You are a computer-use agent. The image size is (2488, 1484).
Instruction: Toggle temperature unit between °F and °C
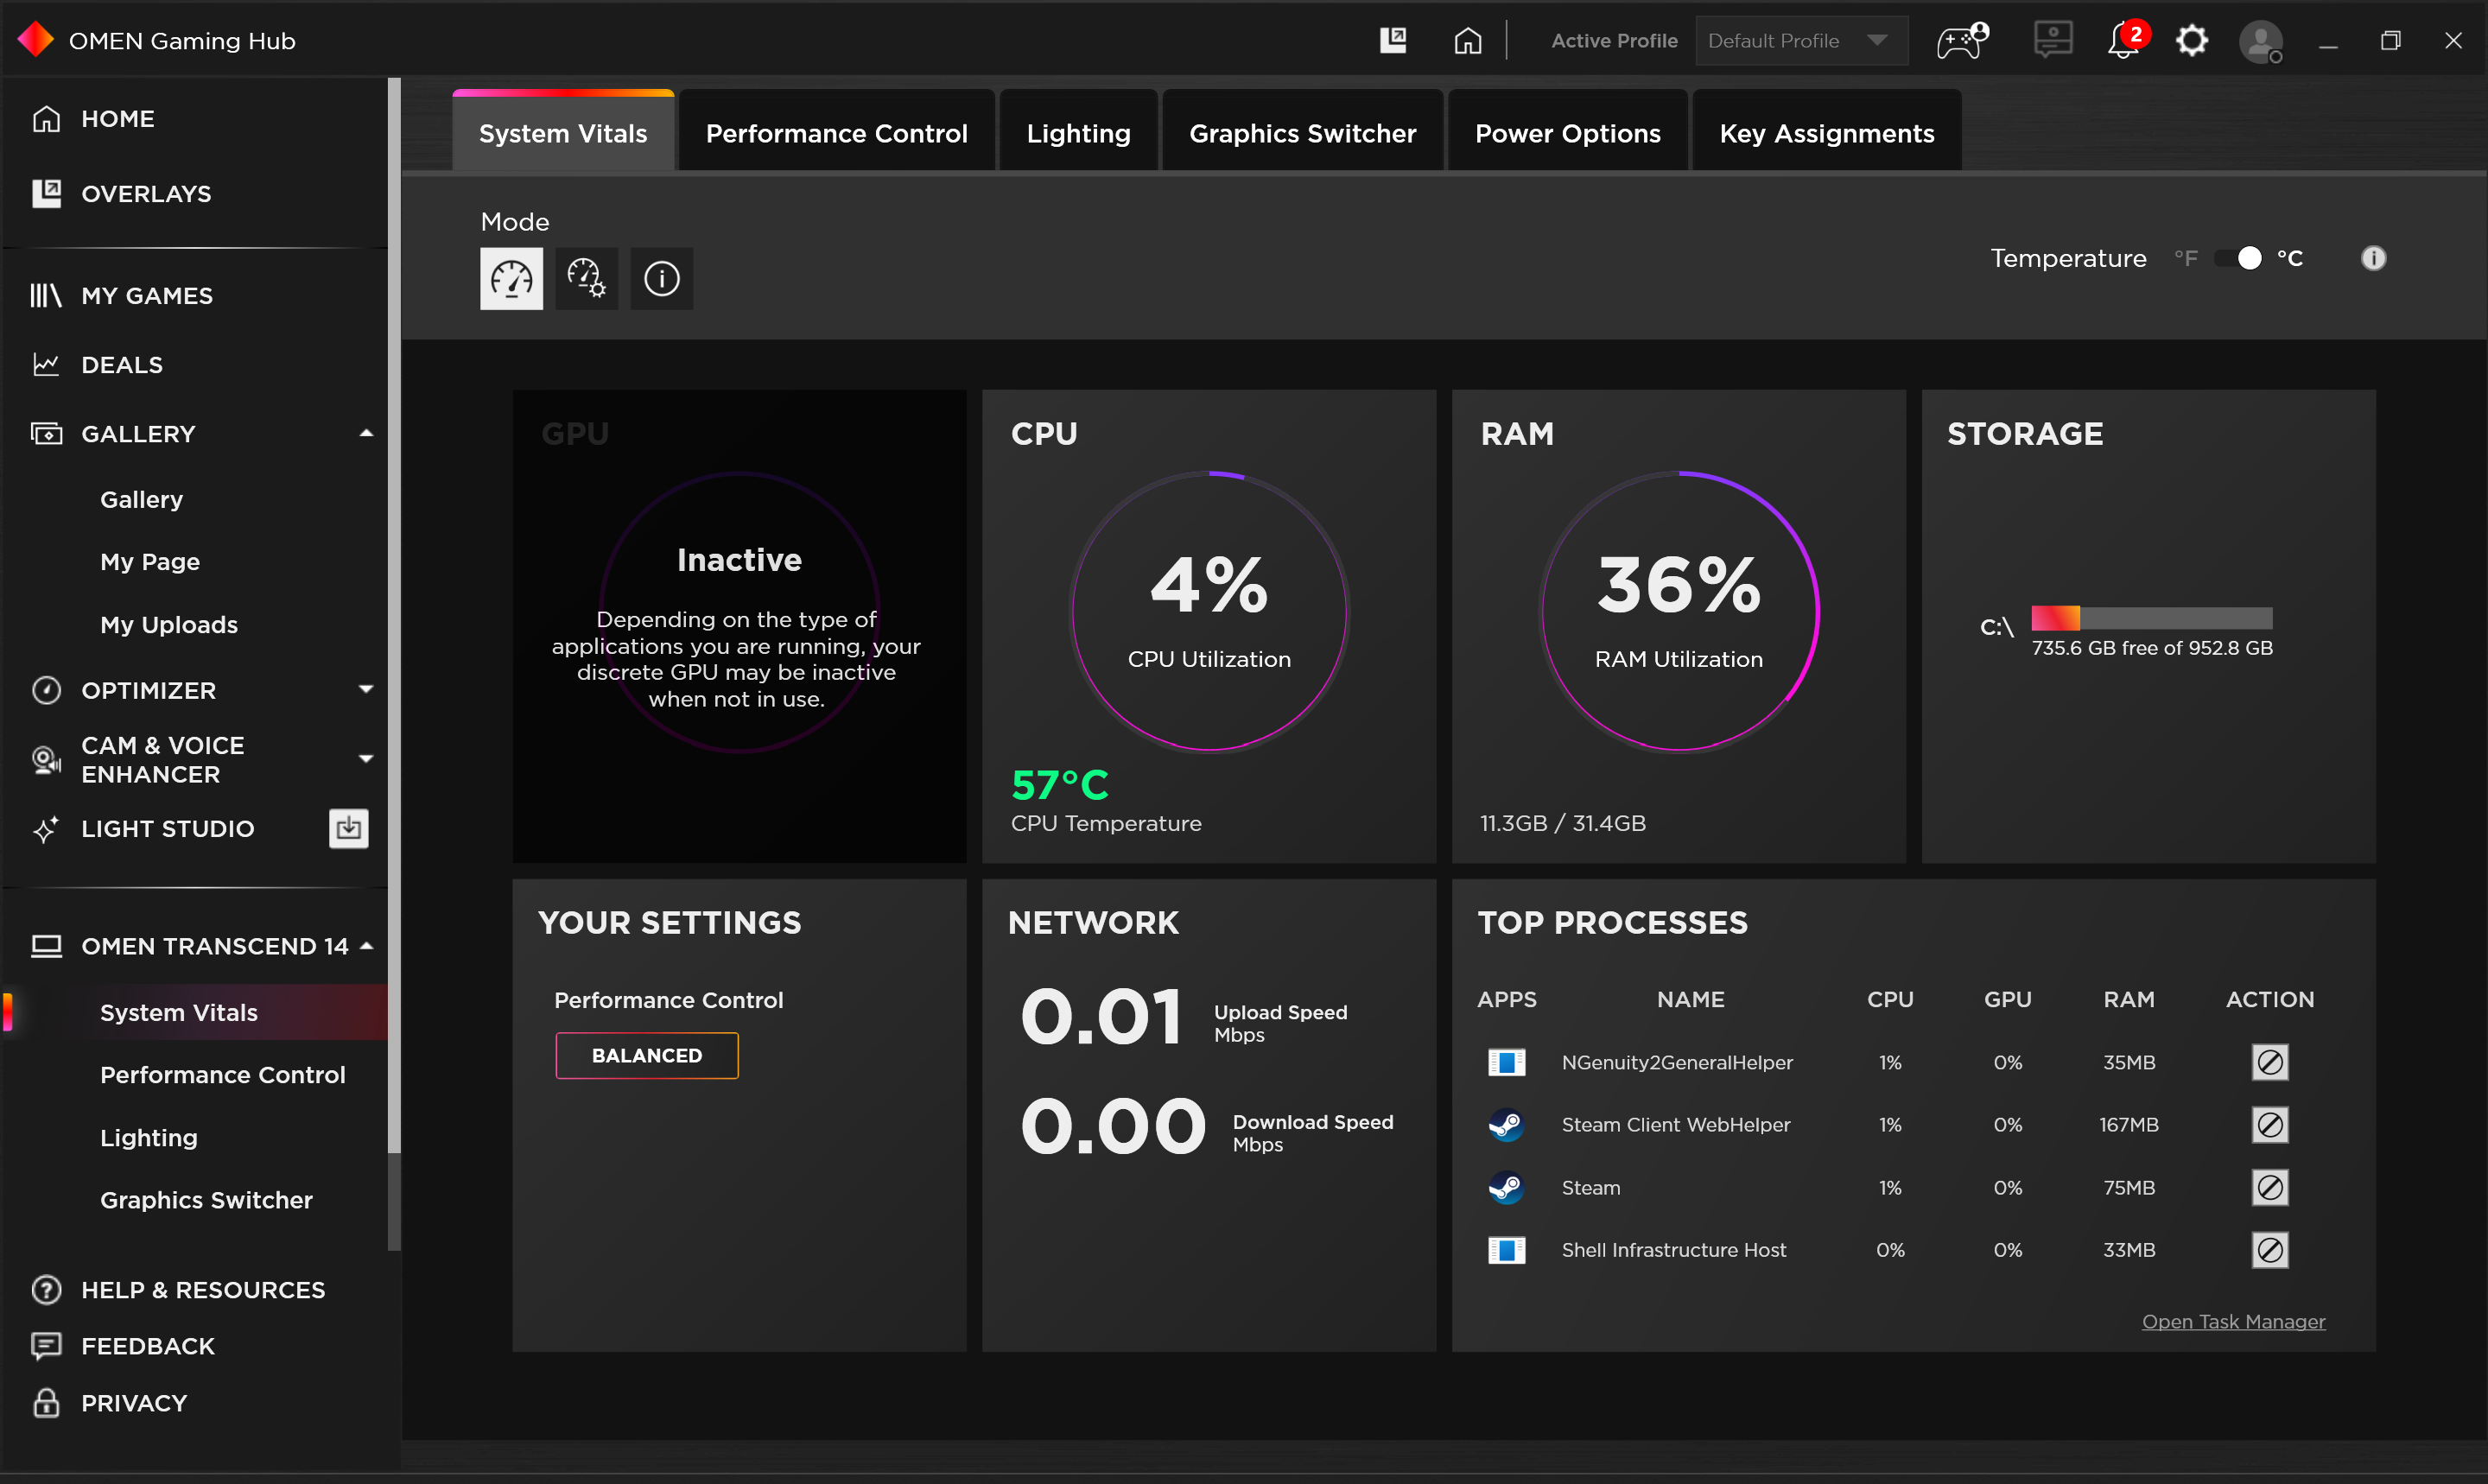click(x=2238, y=258)
